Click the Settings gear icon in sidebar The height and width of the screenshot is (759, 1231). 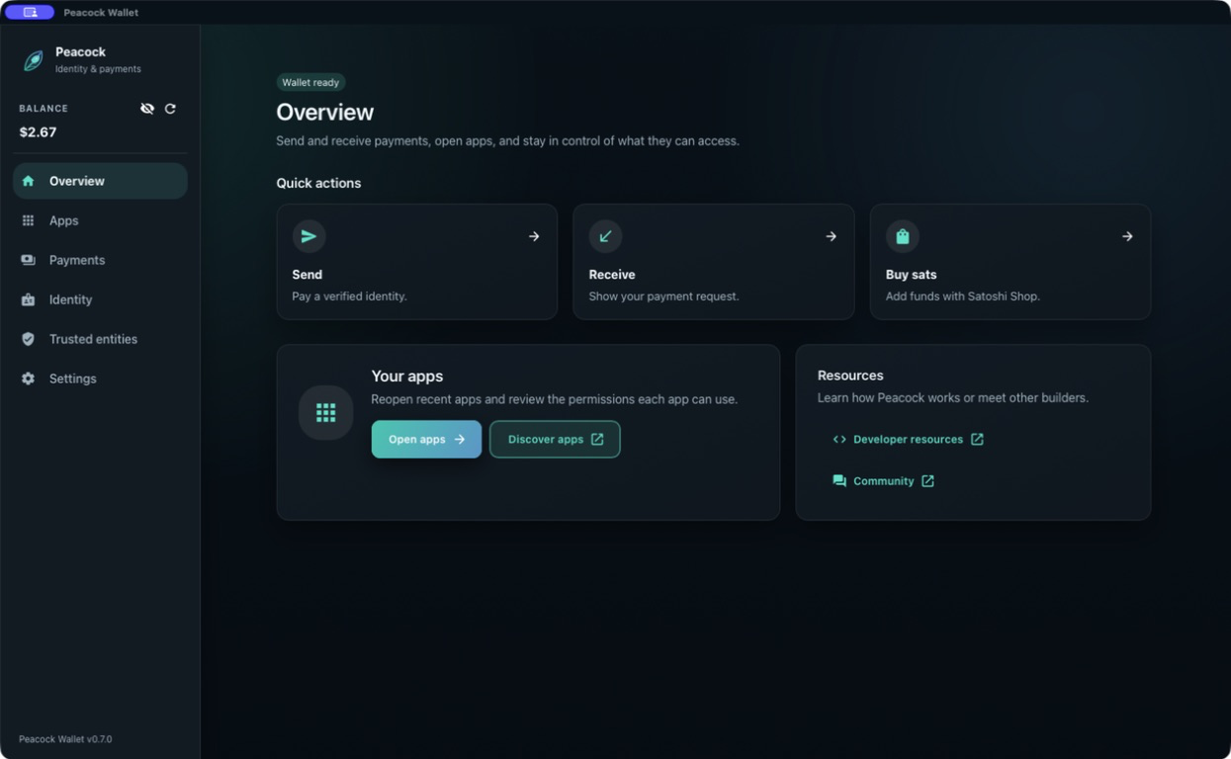(28, 379)
